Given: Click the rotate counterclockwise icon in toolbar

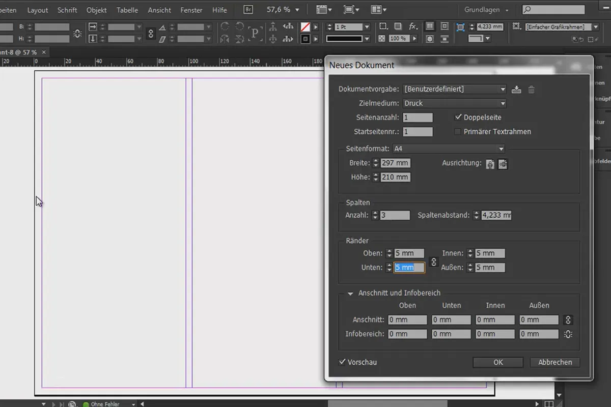Looking at the screenshot, I should tap(239, 27).
